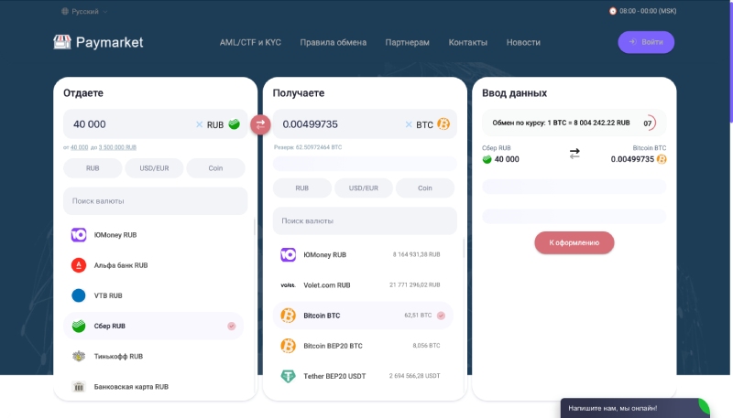The height and width of the screenshot is (418, 733).
Task: Click the page scrollbar thumb
Action: tap(731, 60)
